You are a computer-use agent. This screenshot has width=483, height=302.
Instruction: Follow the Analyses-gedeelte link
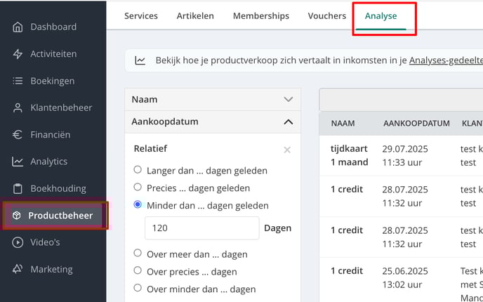(446, 60)
